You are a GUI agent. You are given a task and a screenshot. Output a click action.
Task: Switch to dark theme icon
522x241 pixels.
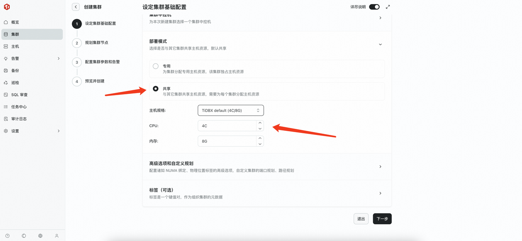tap(23, 235)
